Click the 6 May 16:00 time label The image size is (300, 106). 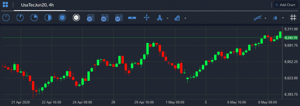(x=237, y=102)
